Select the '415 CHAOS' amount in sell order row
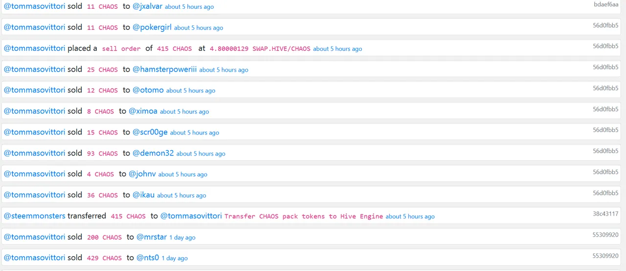 175,49
